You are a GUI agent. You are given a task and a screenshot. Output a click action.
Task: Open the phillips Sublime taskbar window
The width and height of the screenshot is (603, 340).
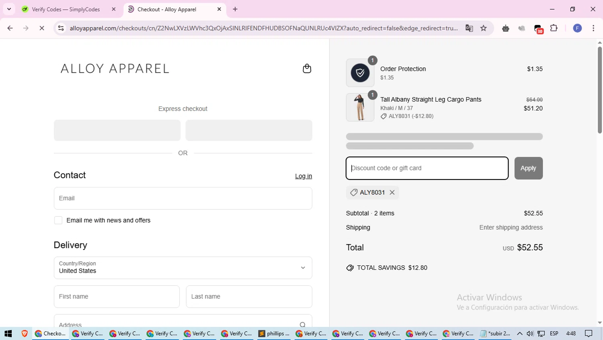point(274,334)
